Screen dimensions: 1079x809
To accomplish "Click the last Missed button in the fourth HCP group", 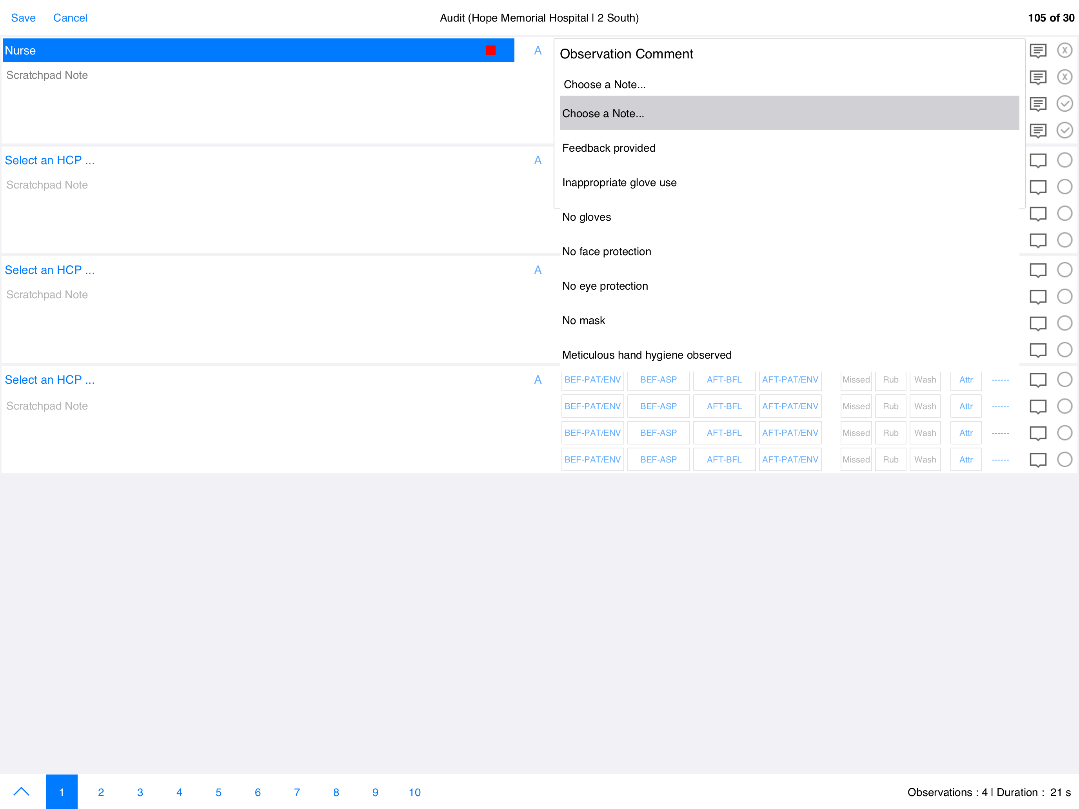I will [x=856, y=460].
